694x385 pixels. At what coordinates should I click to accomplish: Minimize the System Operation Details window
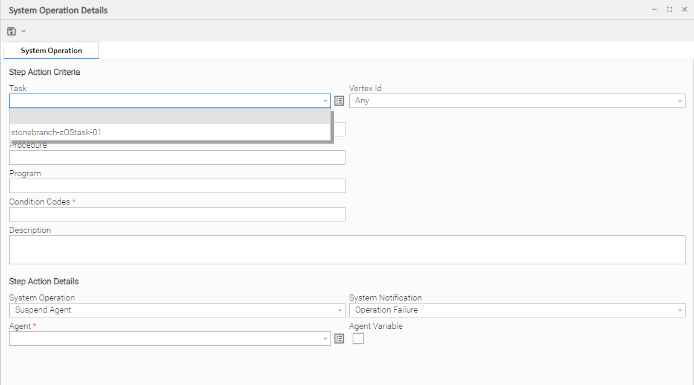pos(654,10)
